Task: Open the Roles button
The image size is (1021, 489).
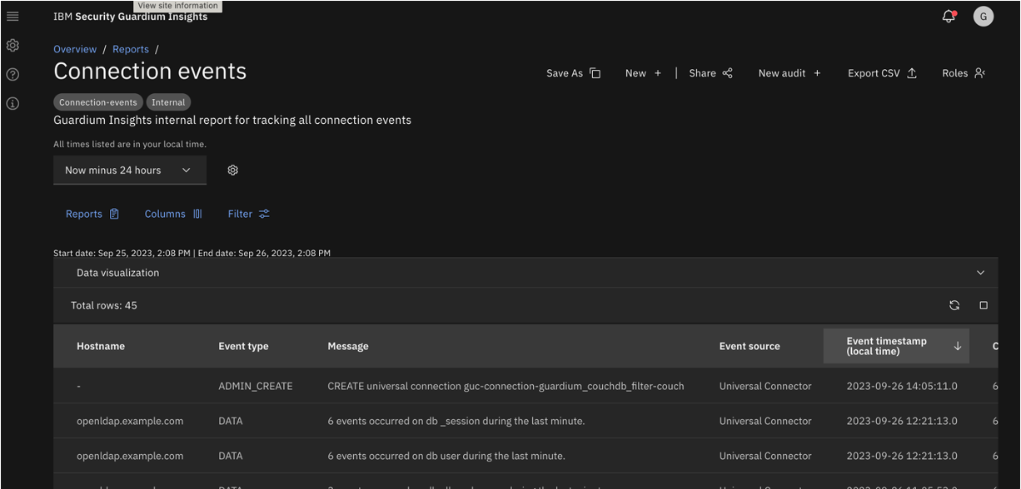Action: click(964, 73)
